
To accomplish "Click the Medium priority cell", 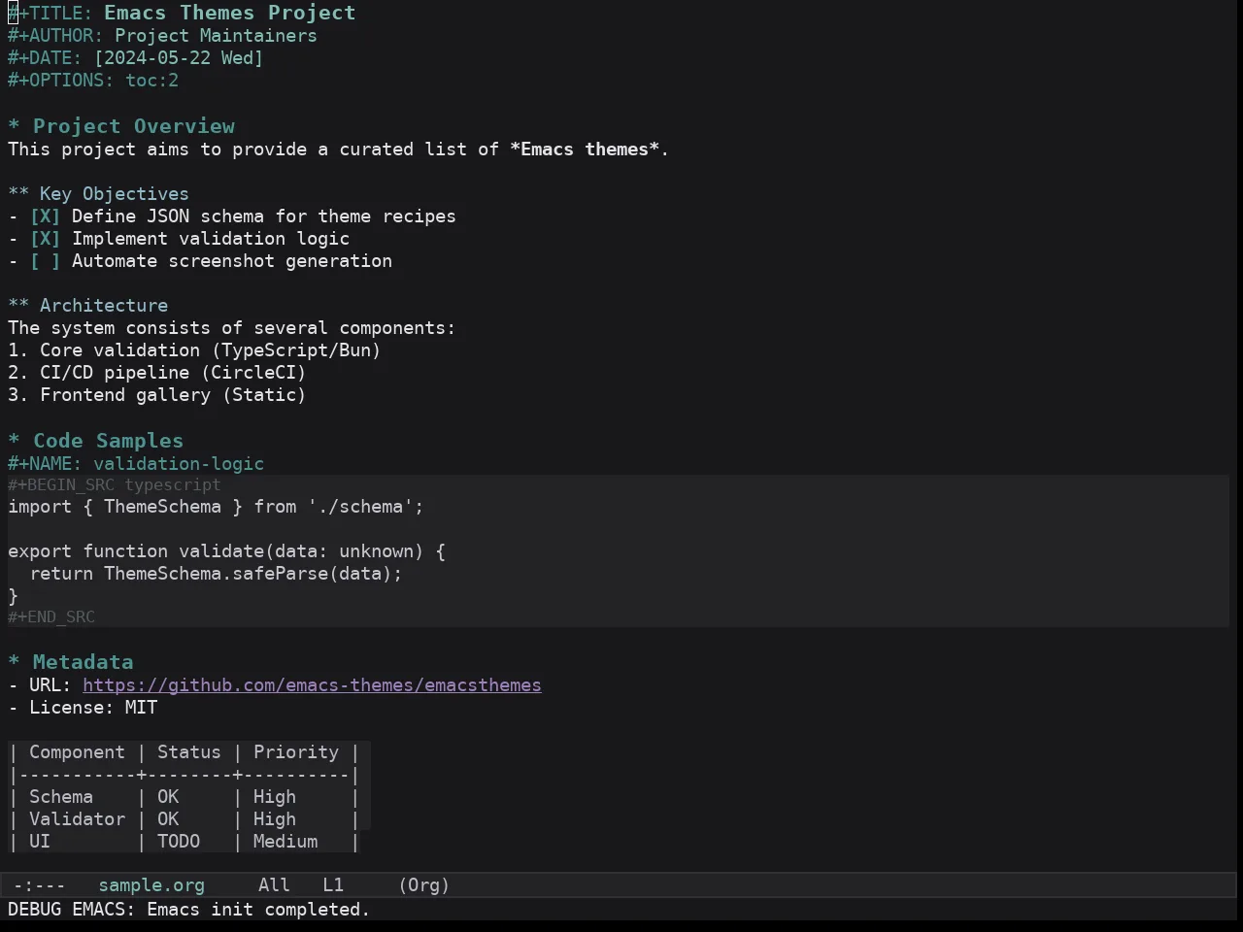I will coord(286,842).
